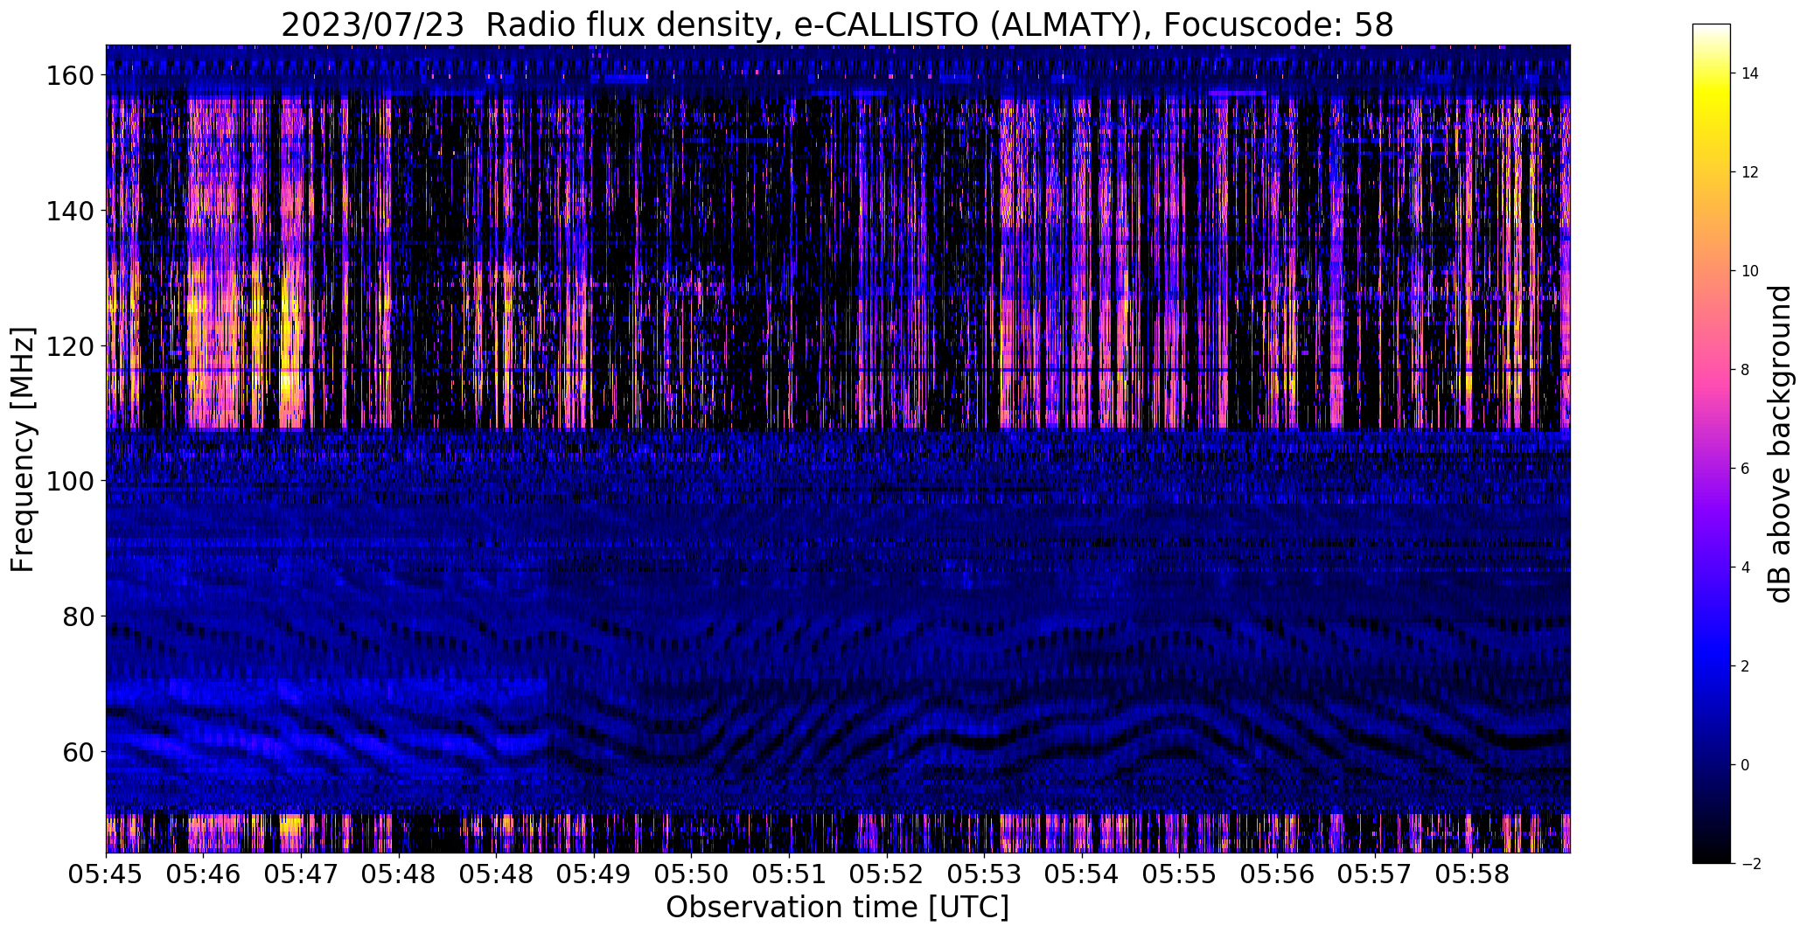Click the 120 frequency tick label

pyautogui.click(x=71, y=346)
